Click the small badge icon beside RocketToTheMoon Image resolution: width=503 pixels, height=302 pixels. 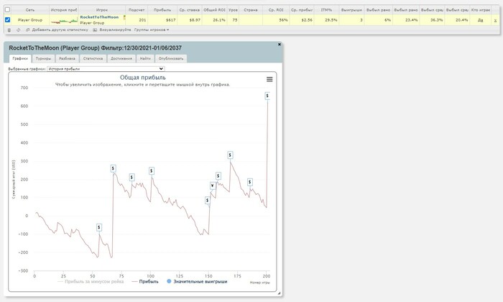coord(124,18)
